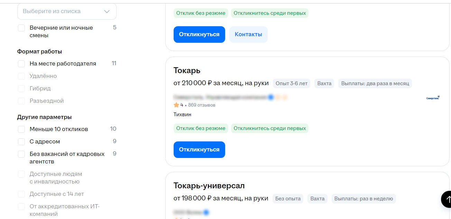Toggle 'Без вакансий от кадровых агентств'
The width and height of the screenshot is (451, 219).
[x=21, y=154]
